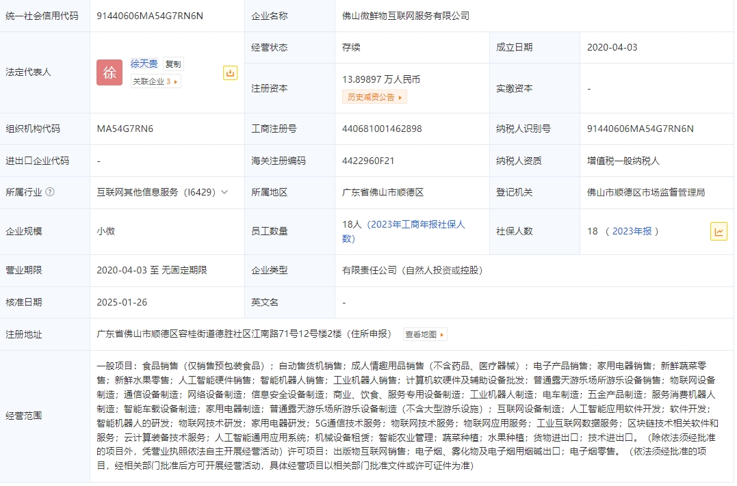
Task: Click the 经营状态 label
Action: coord(270,47)
